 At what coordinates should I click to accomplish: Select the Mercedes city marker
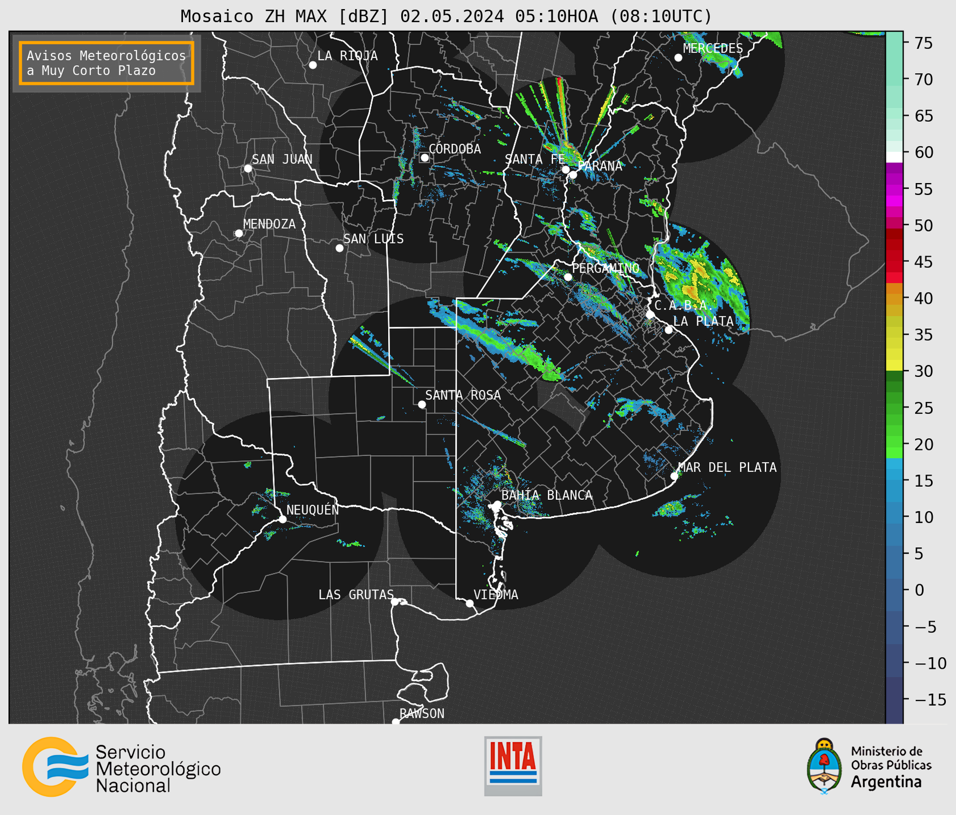[678, 58]
